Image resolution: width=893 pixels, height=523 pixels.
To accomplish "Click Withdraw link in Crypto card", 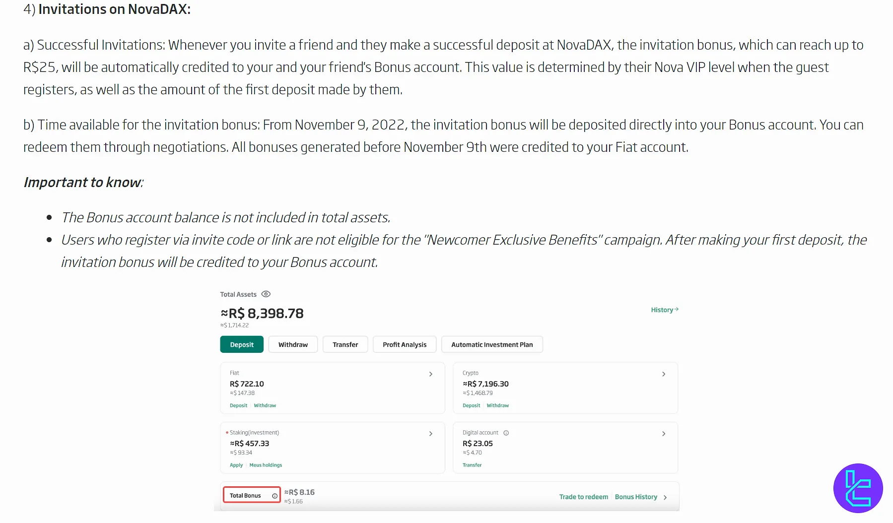I will tap(497, 405).
